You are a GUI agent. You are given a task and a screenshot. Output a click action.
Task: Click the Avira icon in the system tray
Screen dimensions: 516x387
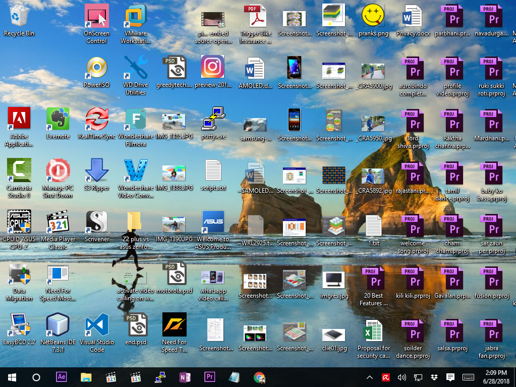tap(385, 377)
